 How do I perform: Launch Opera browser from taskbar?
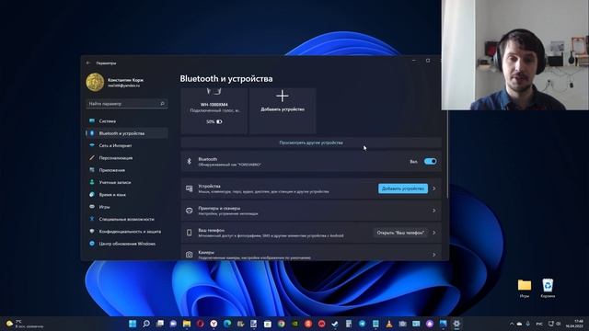[201, 324]
